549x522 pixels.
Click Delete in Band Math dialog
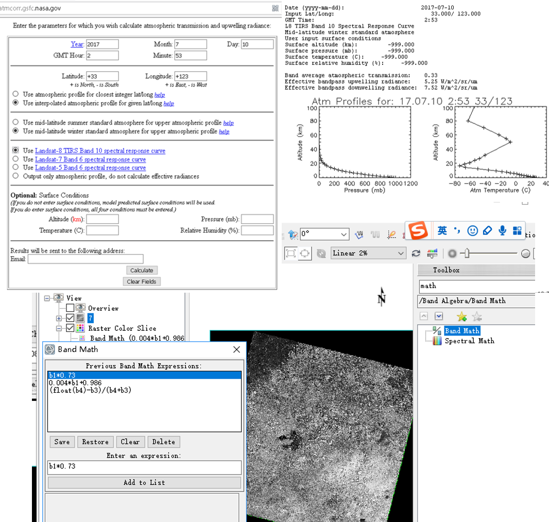(x=163, y=442)
